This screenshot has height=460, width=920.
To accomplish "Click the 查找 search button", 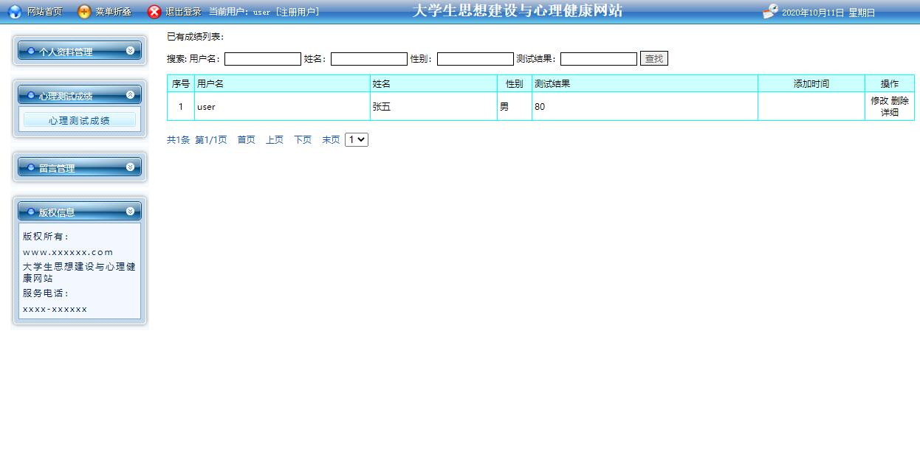I will [654, 58].
